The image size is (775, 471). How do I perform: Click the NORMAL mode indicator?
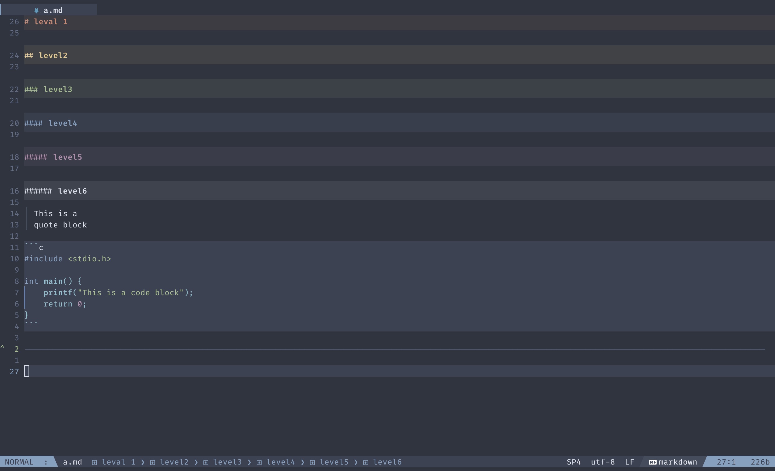click(19, 462)
